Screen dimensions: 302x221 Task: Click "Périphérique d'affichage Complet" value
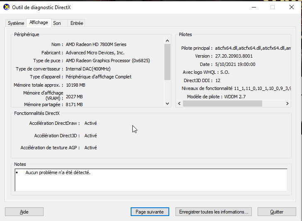(x=98, y=77)
